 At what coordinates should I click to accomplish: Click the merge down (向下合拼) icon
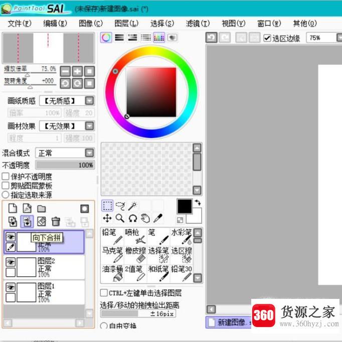tap(27, 221)
